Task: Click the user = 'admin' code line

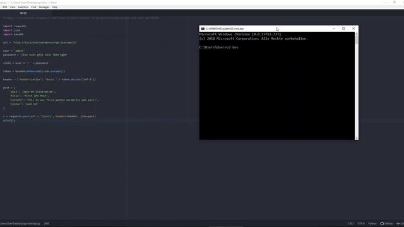Action: 14,50
